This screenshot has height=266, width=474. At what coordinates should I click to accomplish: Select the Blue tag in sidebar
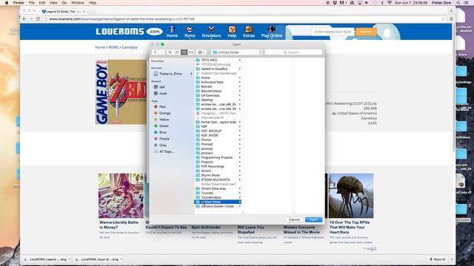point(163,132)
